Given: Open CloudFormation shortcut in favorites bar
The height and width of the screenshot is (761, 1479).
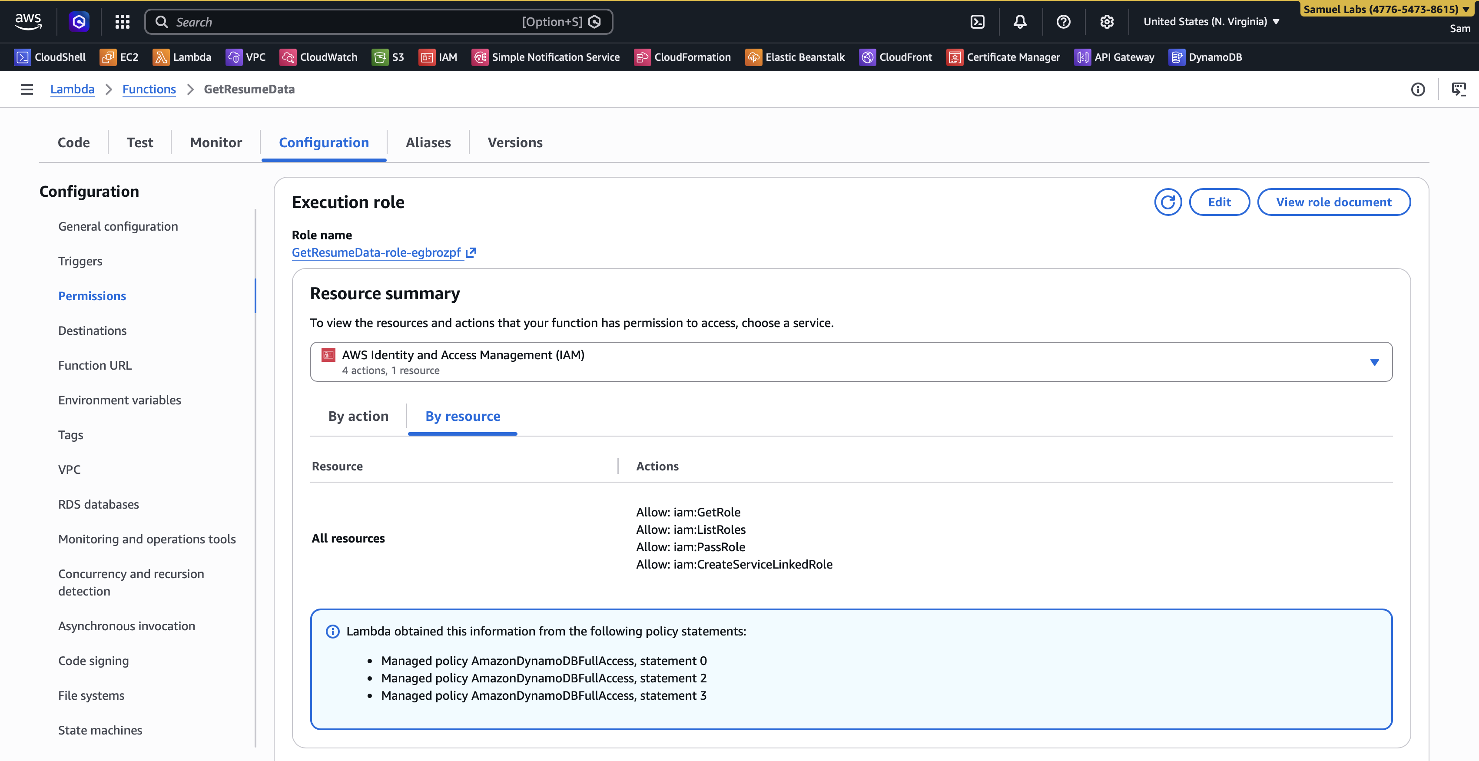Looking at the screenshot, I should pos(683,57).
